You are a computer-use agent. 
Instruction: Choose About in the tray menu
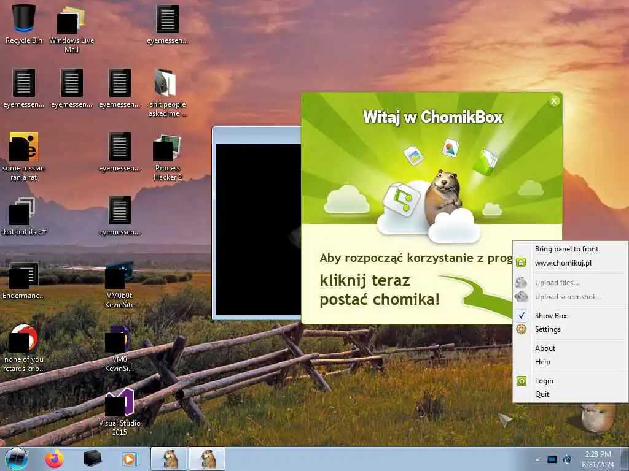point(570,348)
